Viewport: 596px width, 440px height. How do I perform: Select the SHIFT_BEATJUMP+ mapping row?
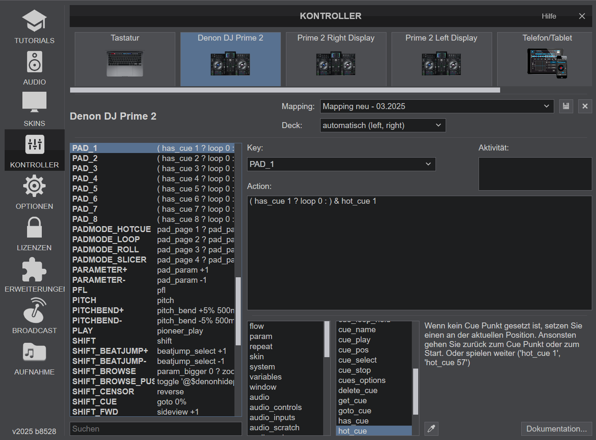pos(152,351)
